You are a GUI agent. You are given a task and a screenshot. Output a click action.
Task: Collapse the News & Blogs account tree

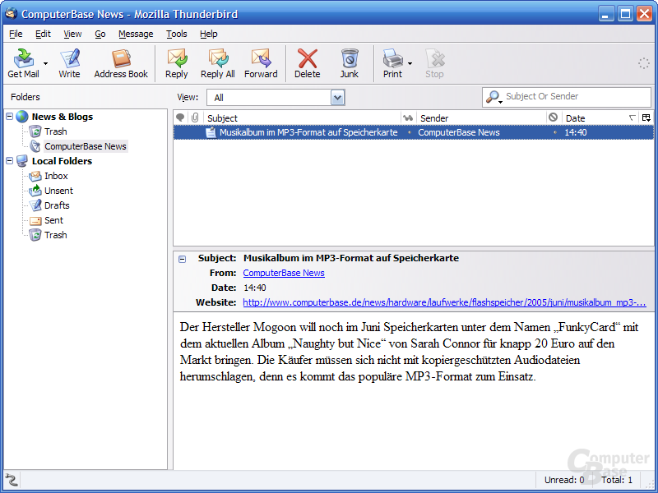pyautogui.click(x=10, y=116)
